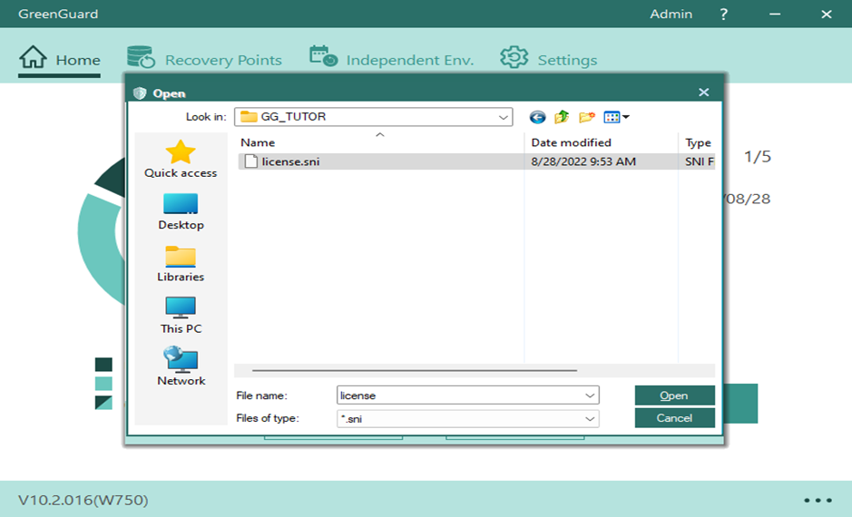The width and height of the screenshot is (852, 517).
Task: Jump to Desktop in places bar
Action: click(181, 211)
